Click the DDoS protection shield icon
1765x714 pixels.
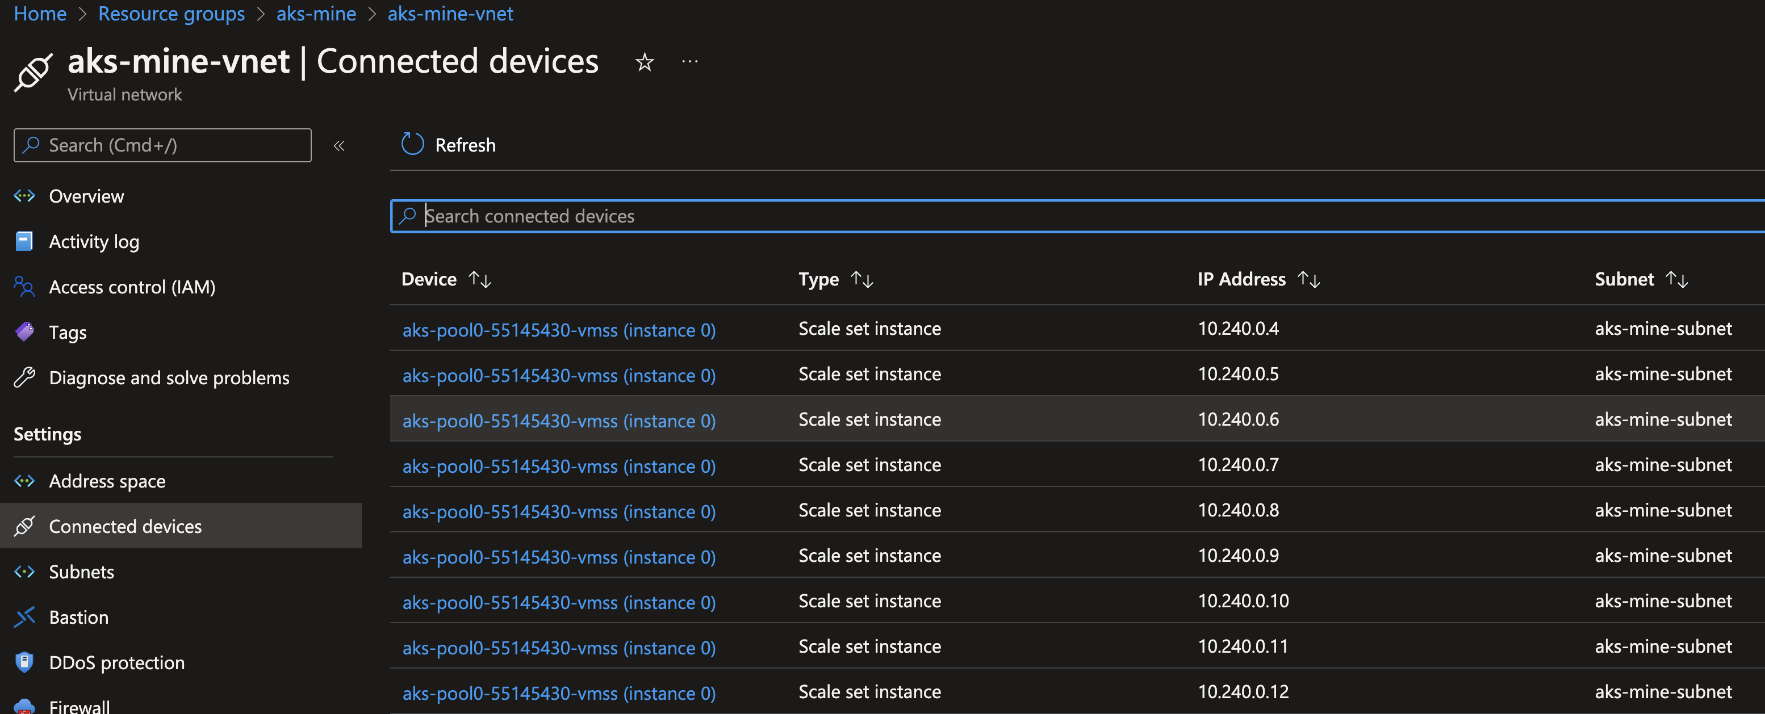(24, 662)
